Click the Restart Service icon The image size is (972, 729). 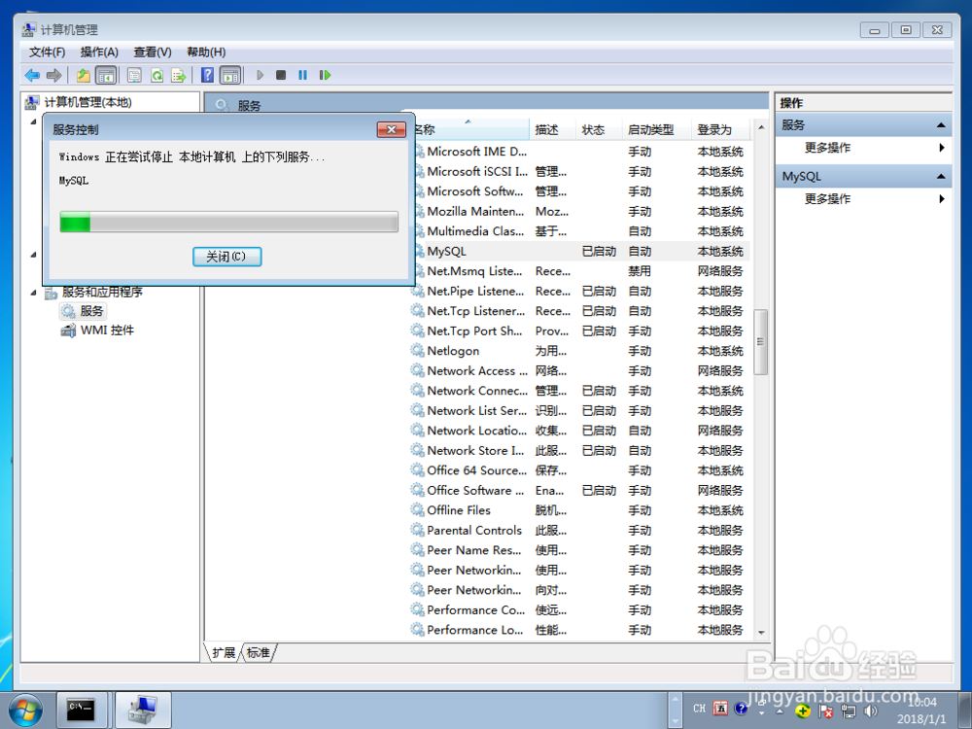[325, 75]
